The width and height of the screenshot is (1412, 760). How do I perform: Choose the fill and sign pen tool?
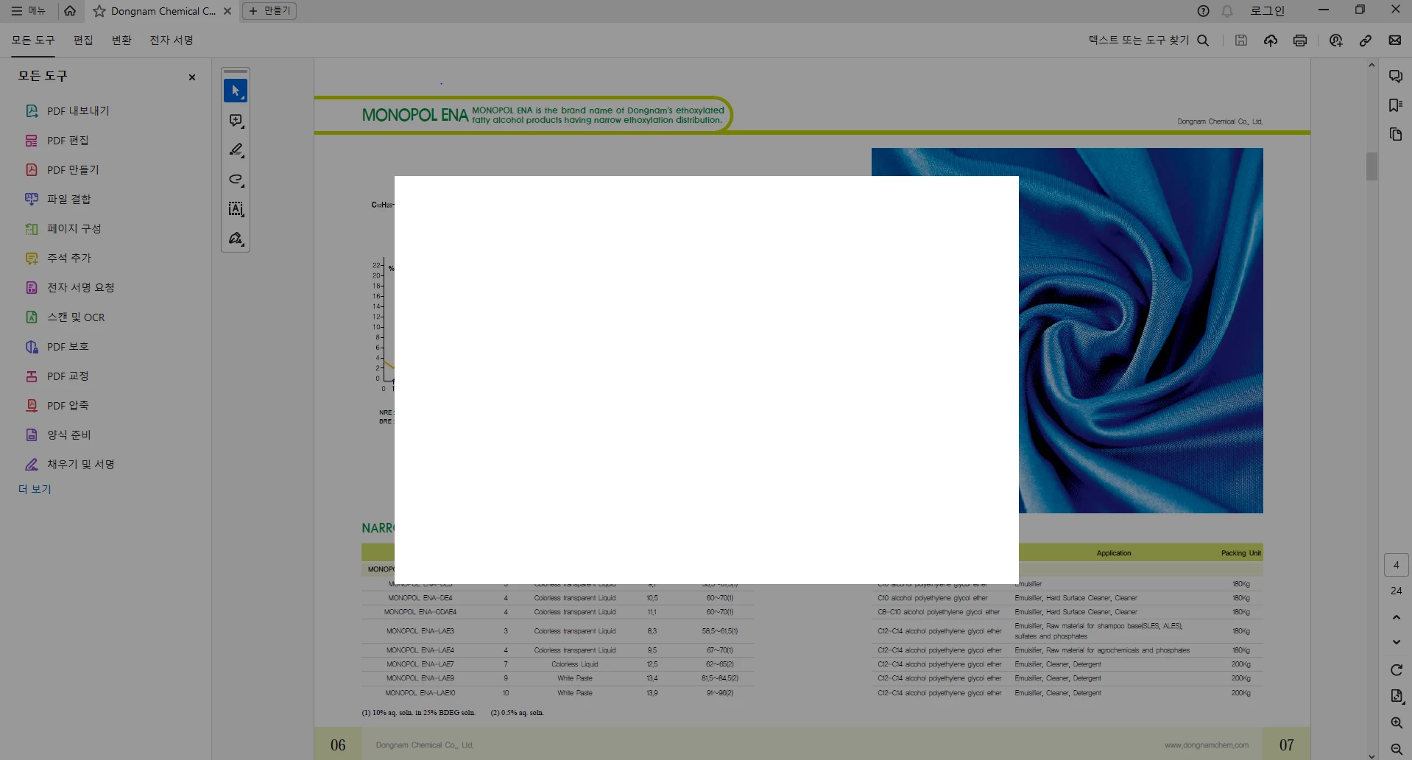point(236,239)
